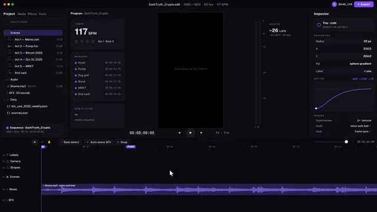
Task: Switch to the Media tab
Action: tap(22, 14)
